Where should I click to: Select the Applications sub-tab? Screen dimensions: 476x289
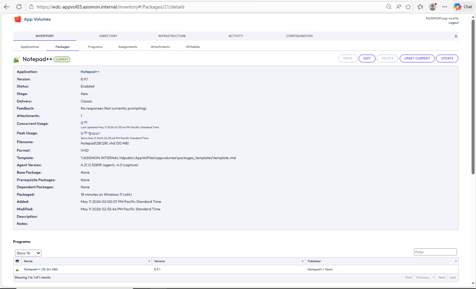pos(30,47)
